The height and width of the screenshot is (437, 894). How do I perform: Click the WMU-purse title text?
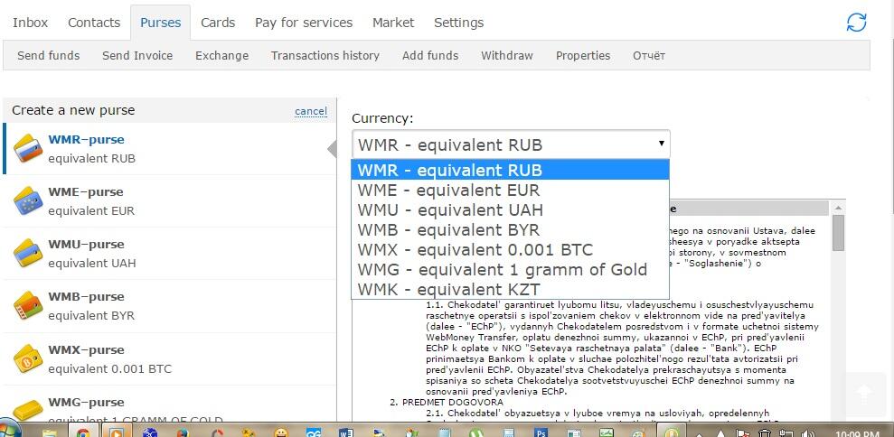(86, 245)
